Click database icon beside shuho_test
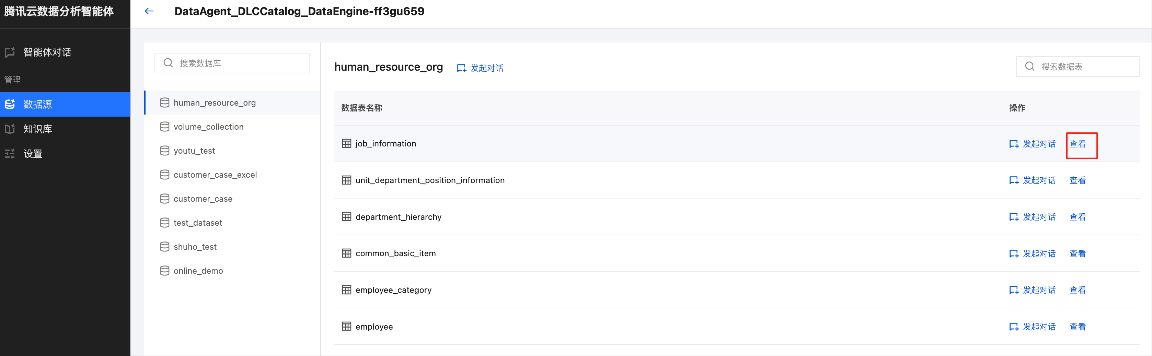The image size is (1152, 356). click(164, 247)
